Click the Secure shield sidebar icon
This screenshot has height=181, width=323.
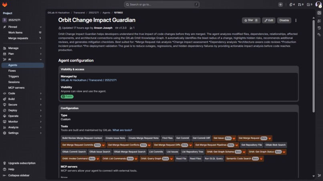[x=4, y=105]
